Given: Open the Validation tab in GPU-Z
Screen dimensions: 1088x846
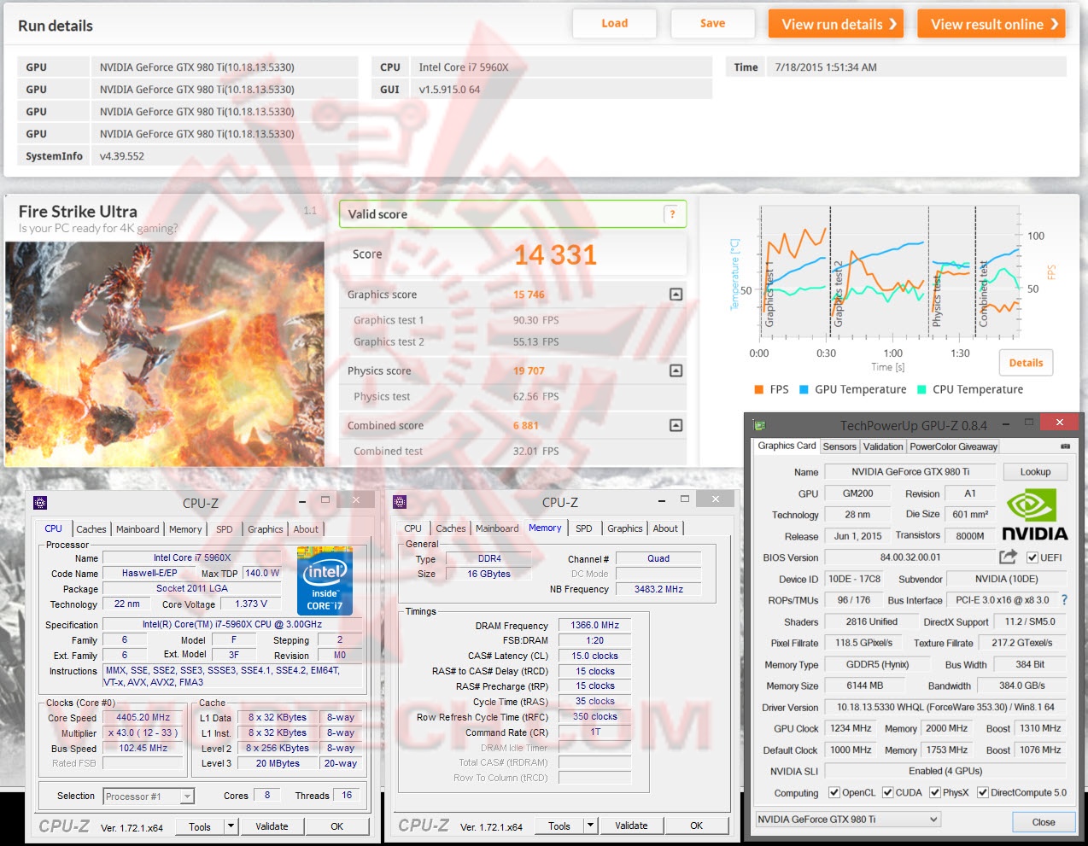Looking at the screenshot, I should point(883,446).
